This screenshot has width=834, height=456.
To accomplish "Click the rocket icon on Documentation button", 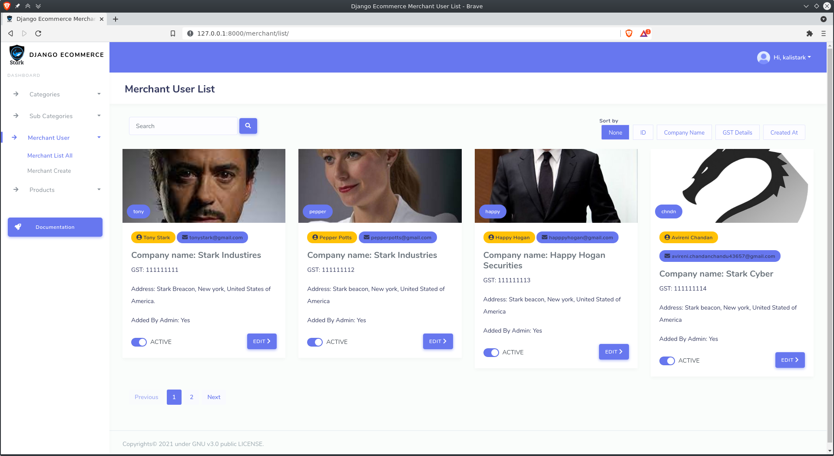I will 18,226.
